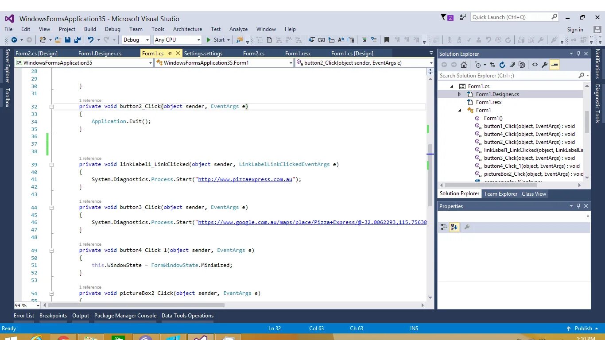Toggle a bookmark on the current line
The image size is (605, 340).
coord(387,40)
